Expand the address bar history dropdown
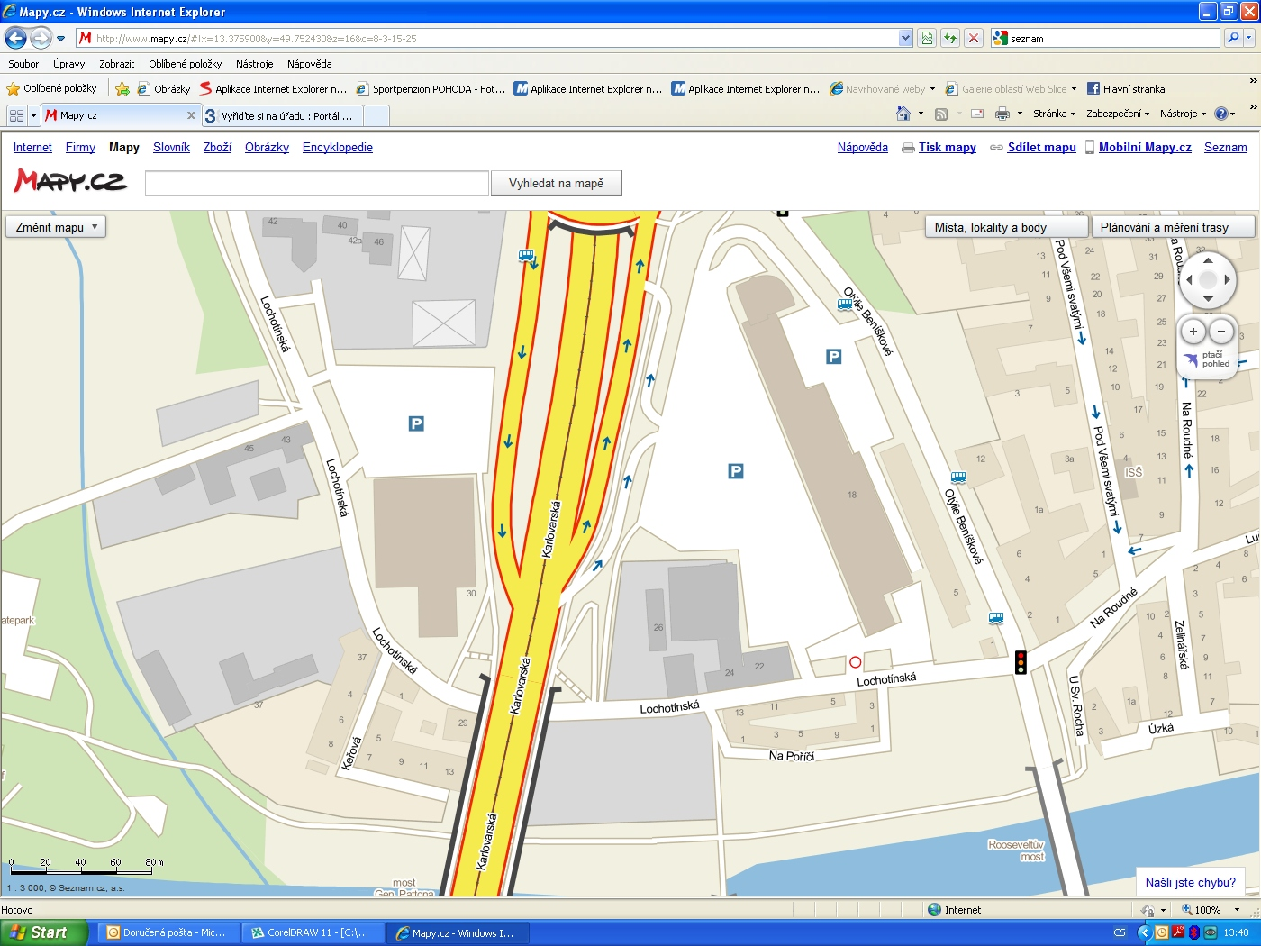Image resolution: width=1261 pixels, height=946 pixels. tap(905, 39)
